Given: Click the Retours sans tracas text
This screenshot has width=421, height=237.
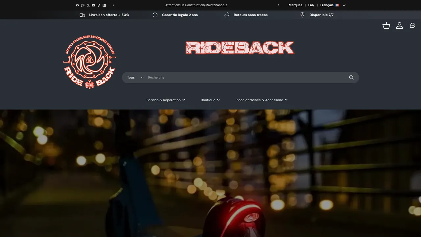Looking at the screenshot, I should click(251, 15).
